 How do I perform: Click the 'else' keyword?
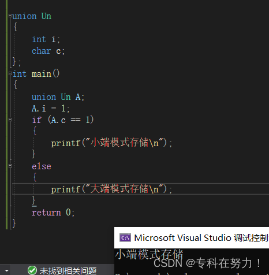click(42, 166)
